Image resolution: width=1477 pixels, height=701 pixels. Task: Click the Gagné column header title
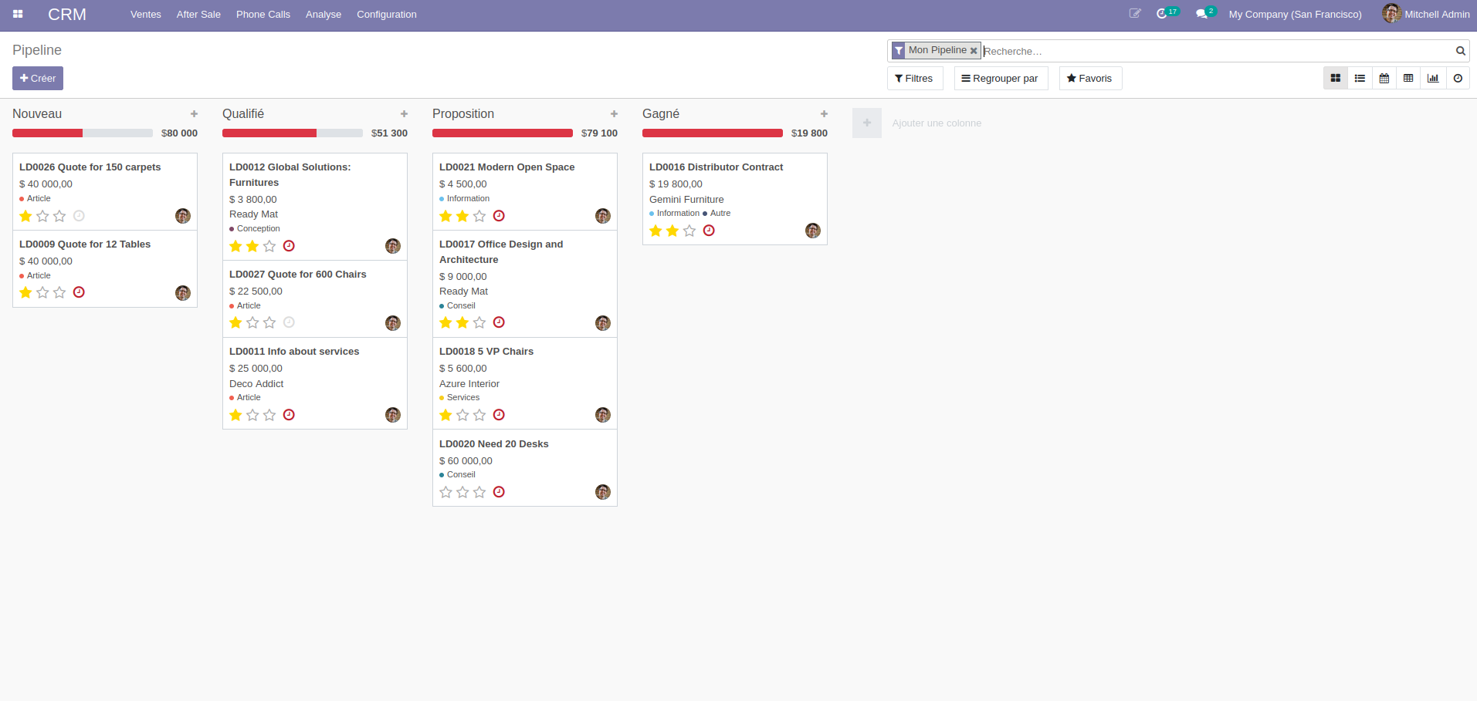point(661,113)
